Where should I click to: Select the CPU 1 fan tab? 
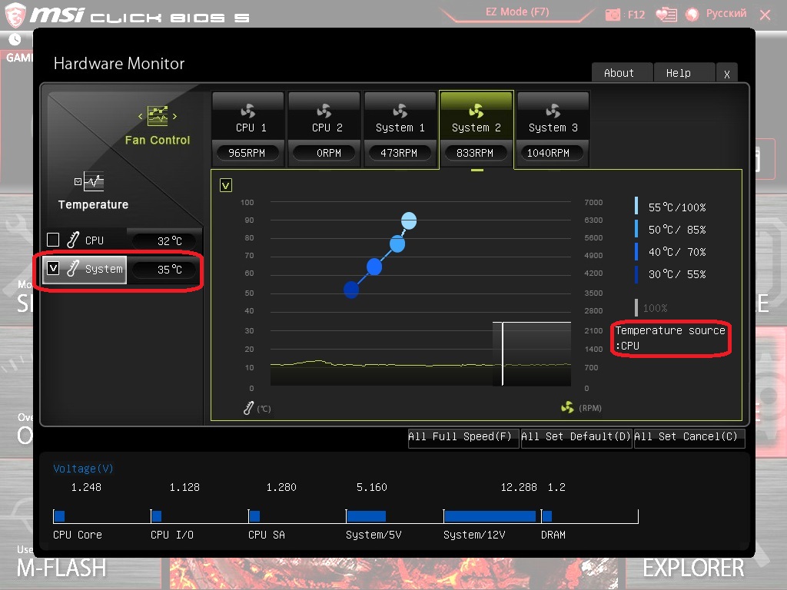(x=248, y=129)
